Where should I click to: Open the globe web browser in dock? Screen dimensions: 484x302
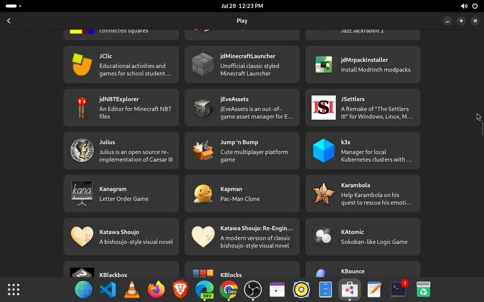coord(84,290)
